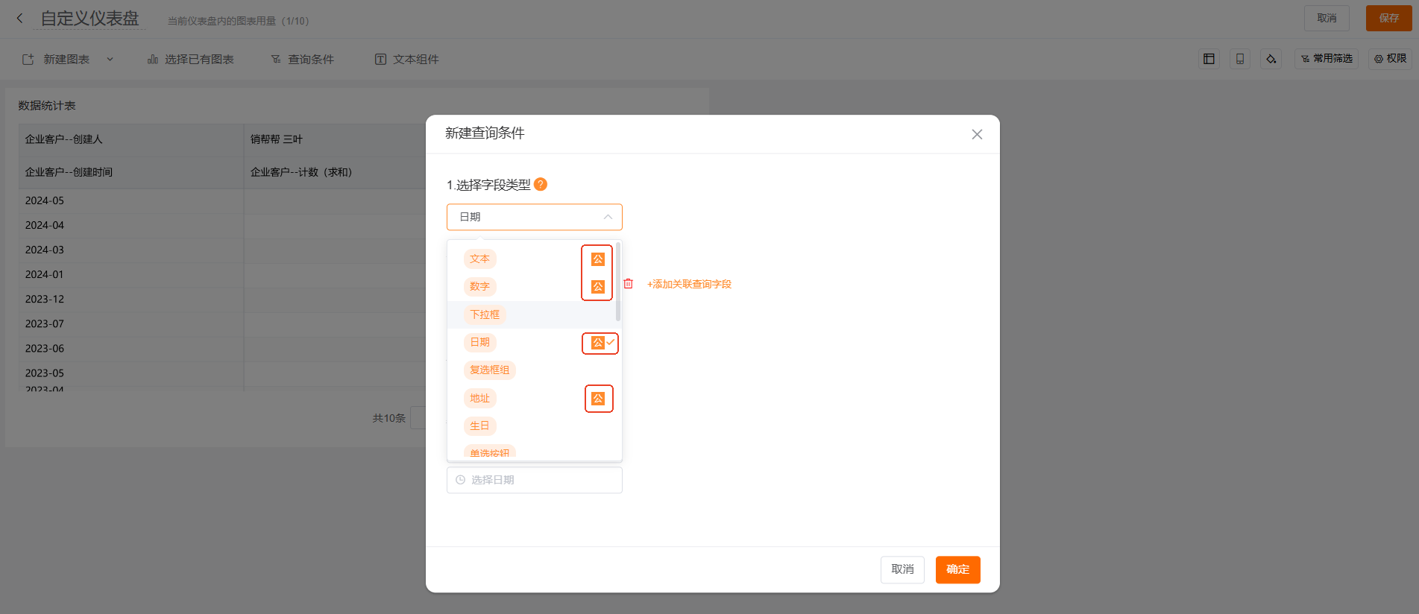Choose 复选框组 field type option

[x=489, y=370]
